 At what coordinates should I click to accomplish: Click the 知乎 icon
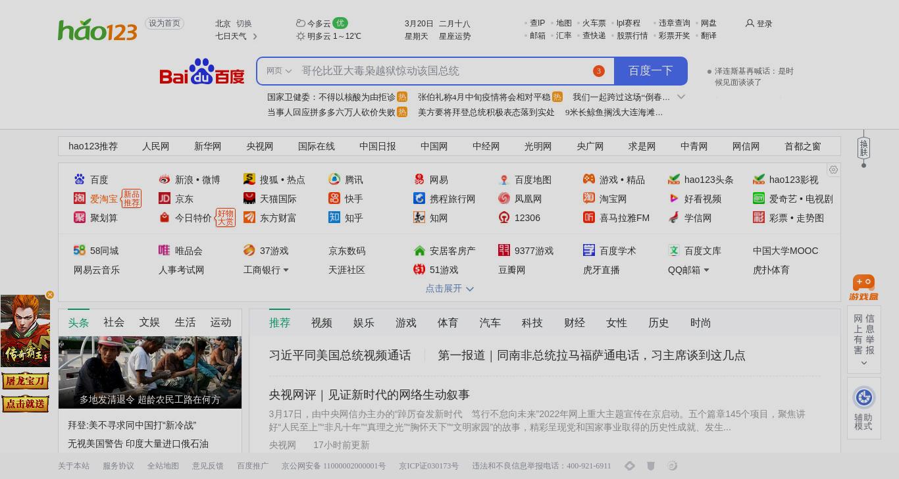[x=334, y=217]
